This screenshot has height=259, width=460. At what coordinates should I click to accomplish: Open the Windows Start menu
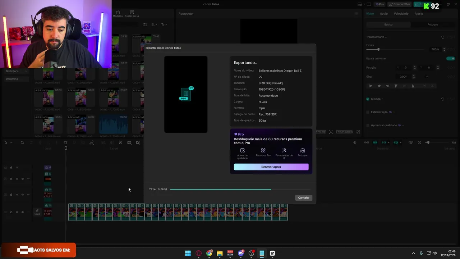point(188,253)
